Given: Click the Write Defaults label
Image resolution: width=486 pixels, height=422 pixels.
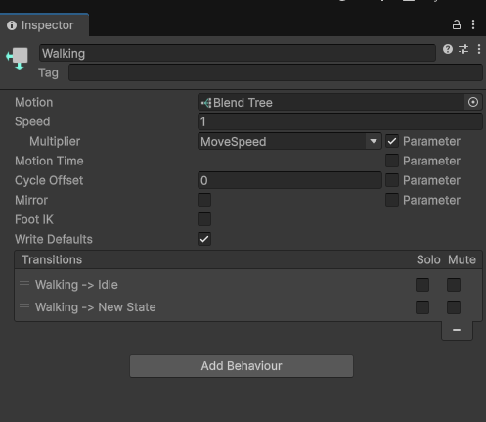Looking at the screenshot, I should coord(54,239).
